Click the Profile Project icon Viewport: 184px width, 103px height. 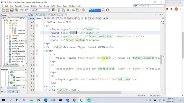77,10
